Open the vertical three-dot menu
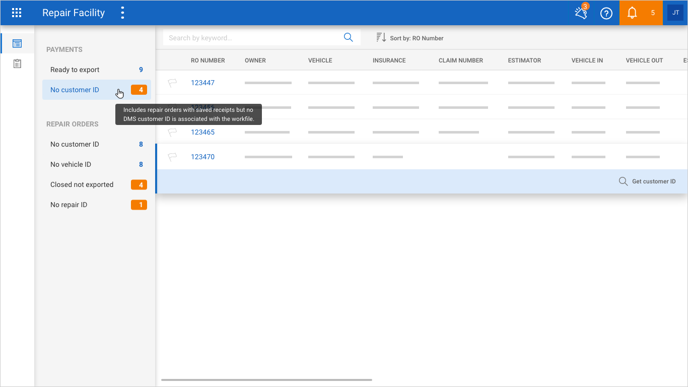Image resolution: width=688 pixels, height=387 pixels. (x=122, y=13)
